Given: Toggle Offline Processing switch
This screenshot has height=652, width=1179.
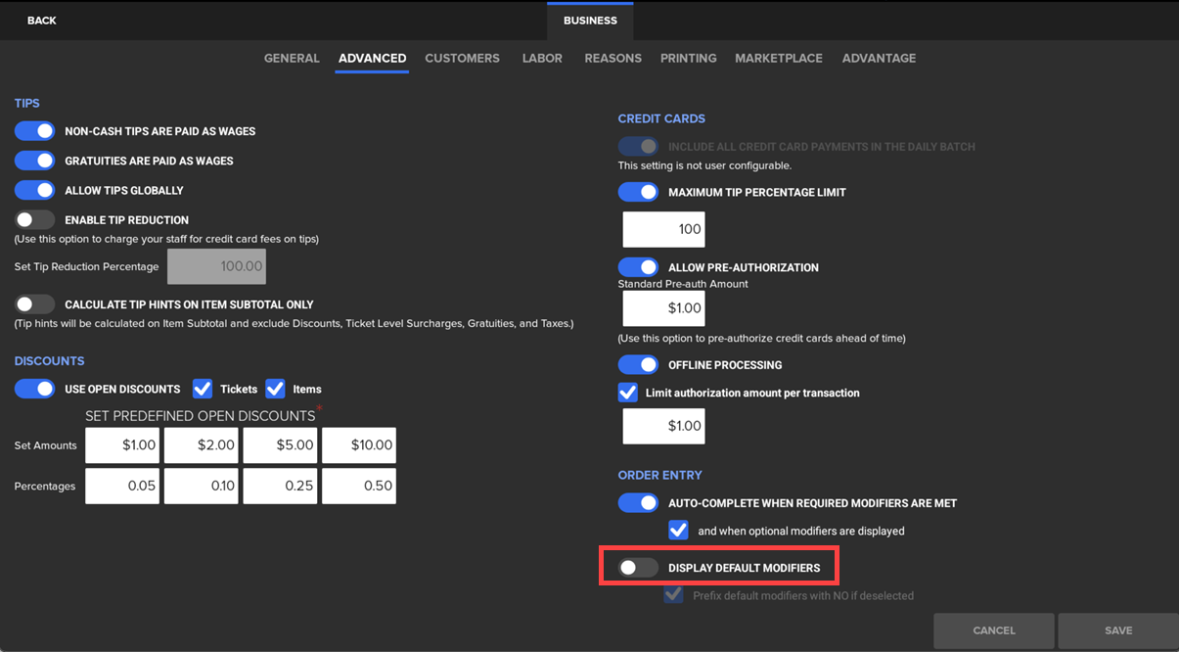Looking at the screenshot, I should 638,364.
